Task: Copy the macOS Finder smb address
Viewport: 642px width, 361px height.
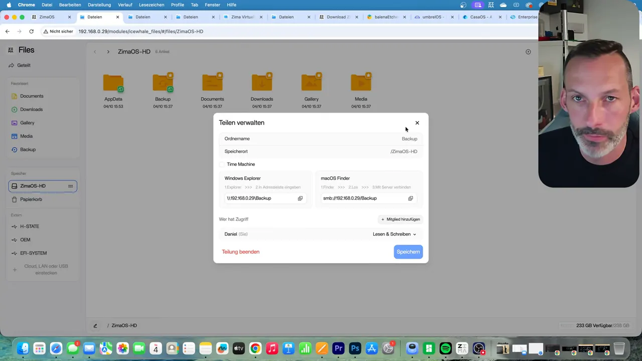Action: (410, 198)
